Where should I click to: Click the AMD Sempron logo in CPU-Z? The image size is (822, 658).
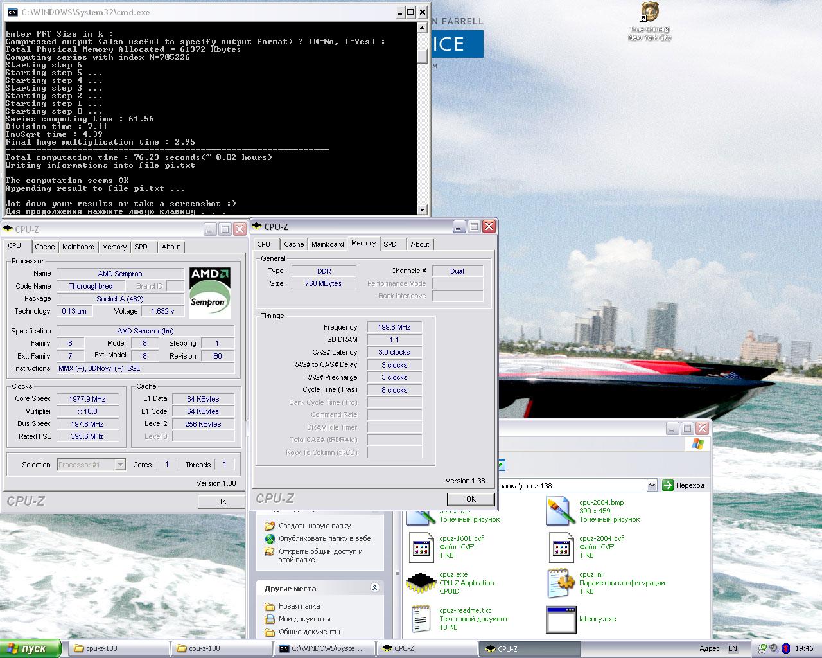point(210,293)
